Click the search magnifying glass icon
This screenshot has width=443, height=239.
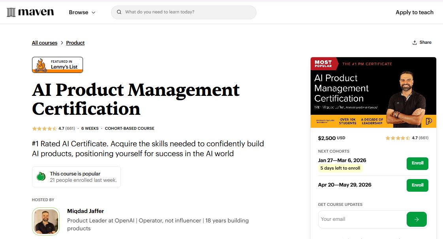tap(119, 12)
